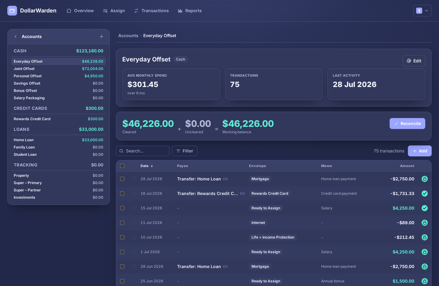Check the 28 Jun 2026 transaction row

pos(122,267)
